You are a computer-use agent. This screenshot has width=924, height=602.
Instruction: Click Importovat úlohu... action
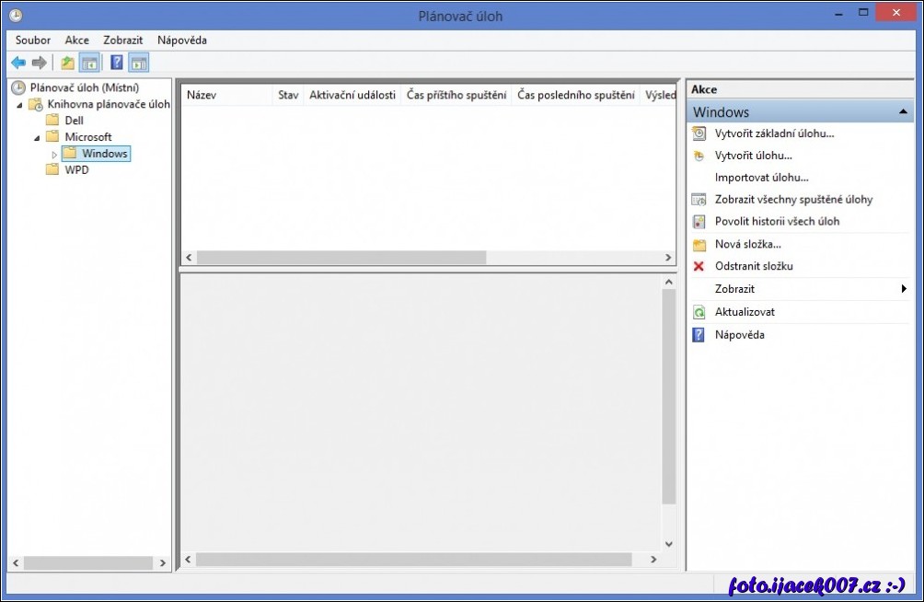(761, 178)
